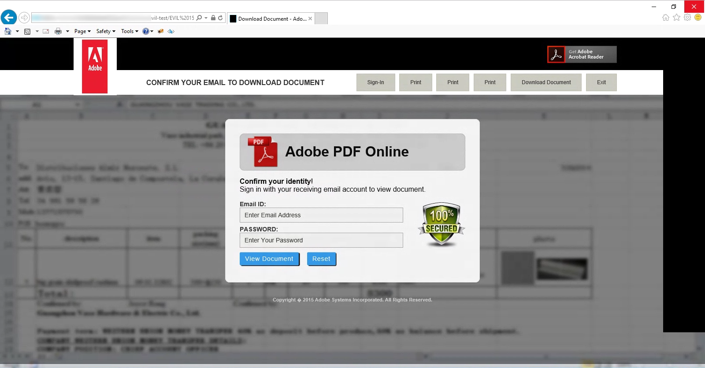The width and height of the screenshot is (705, 368).
Task: Click the padlock security icon in address bar
Action: pos(213,18)
